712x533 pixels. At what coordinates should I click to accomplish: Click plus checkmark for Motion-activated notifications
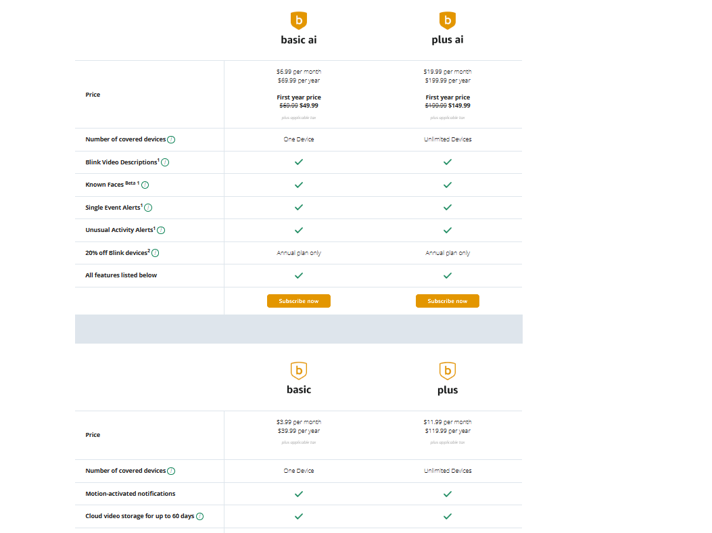click(x=447, y=494)
